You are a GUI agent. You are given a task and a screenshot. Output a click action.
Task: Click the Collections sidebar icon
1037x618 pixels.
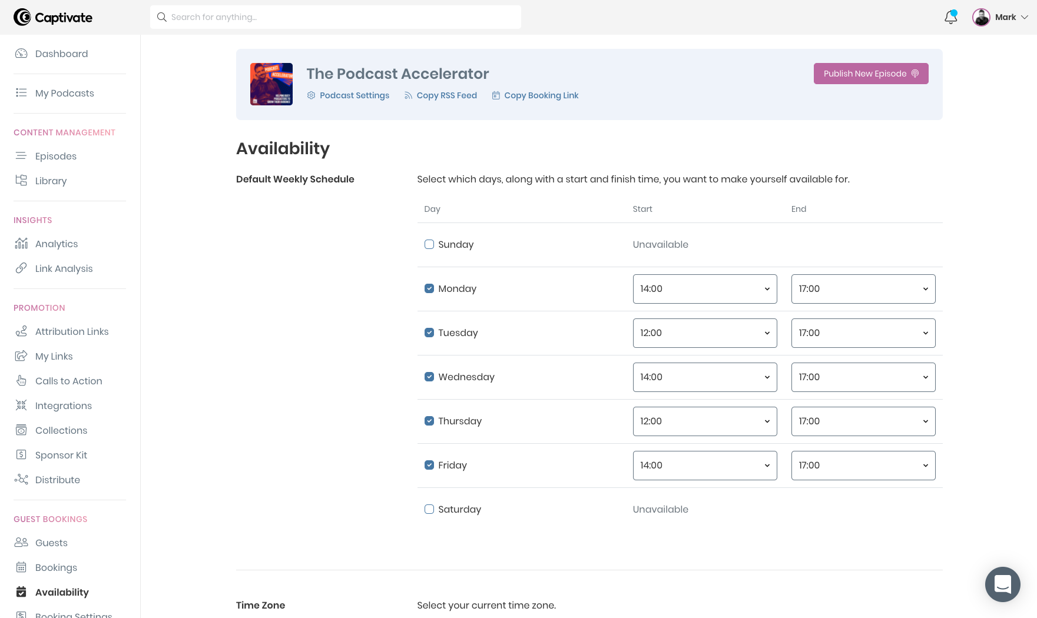point(21,430)
